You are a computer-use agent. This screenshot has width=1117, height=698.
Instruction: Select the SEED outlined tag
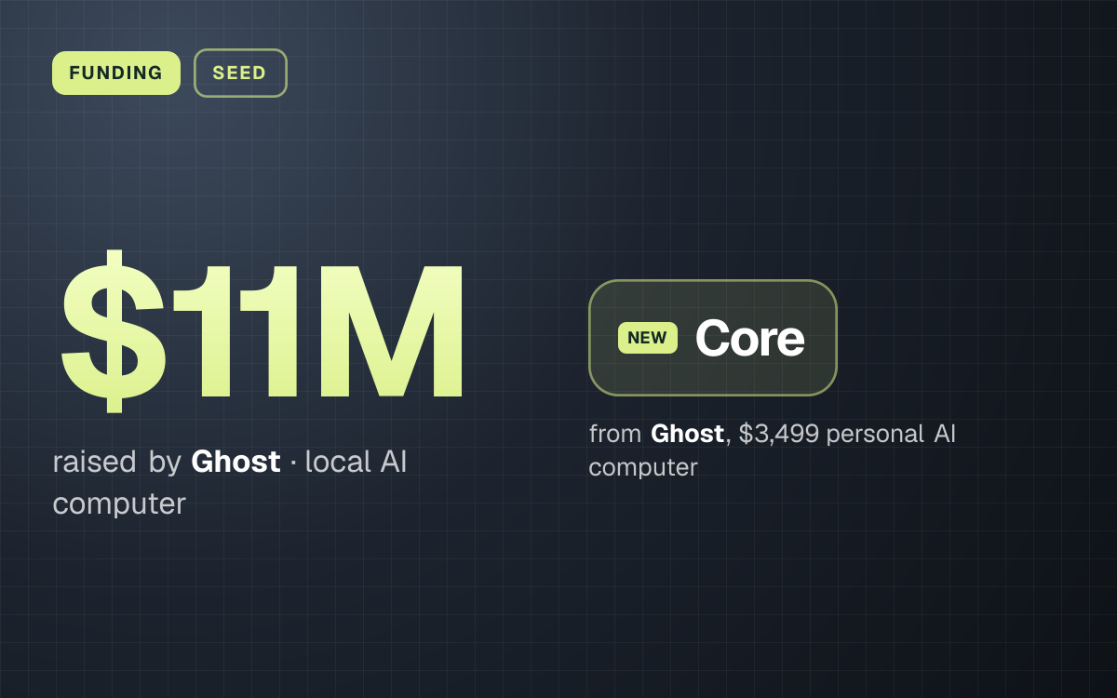pyautogui.click(x=240, y=73)
